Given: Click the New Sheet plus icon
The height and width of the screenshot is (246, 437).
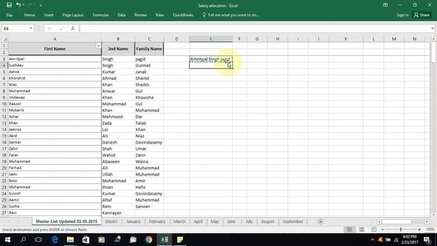Looking at the screenshot, I should pyautogui.click(x=320, y=221).
